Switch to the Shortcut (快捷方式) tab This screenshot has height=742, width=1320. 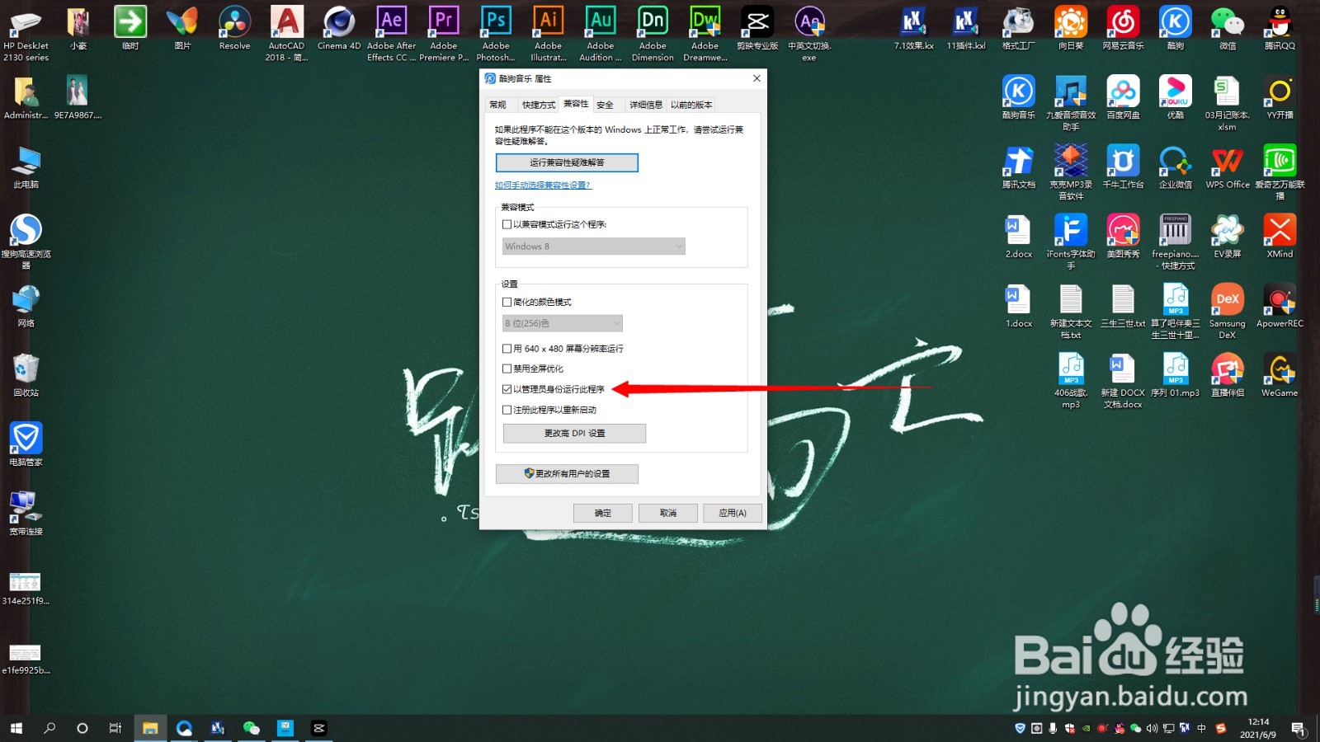tap(538, 105)
